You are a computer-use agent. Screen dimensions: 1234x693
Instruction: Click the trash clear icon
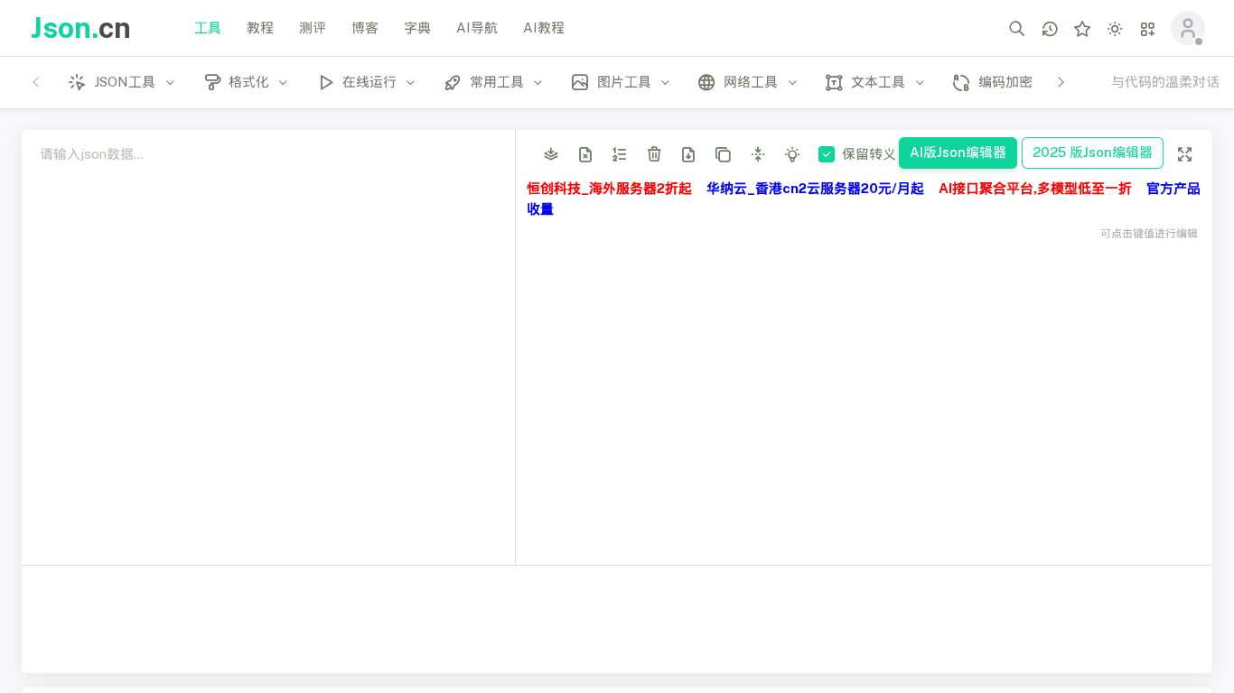pyautogui.click(x=654, y=154)
